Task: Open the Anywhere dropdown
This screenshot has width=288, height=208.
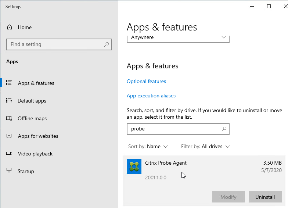Action: pos(178,38)
